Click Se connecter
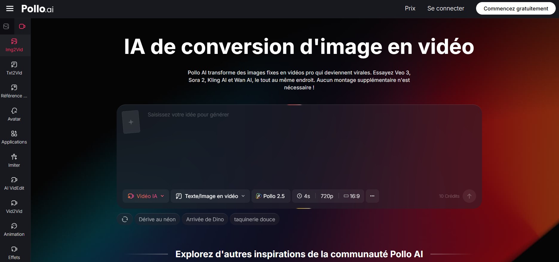Image resolution: width=559 pixels, height=262 pixels. click(x=446, y=9)
